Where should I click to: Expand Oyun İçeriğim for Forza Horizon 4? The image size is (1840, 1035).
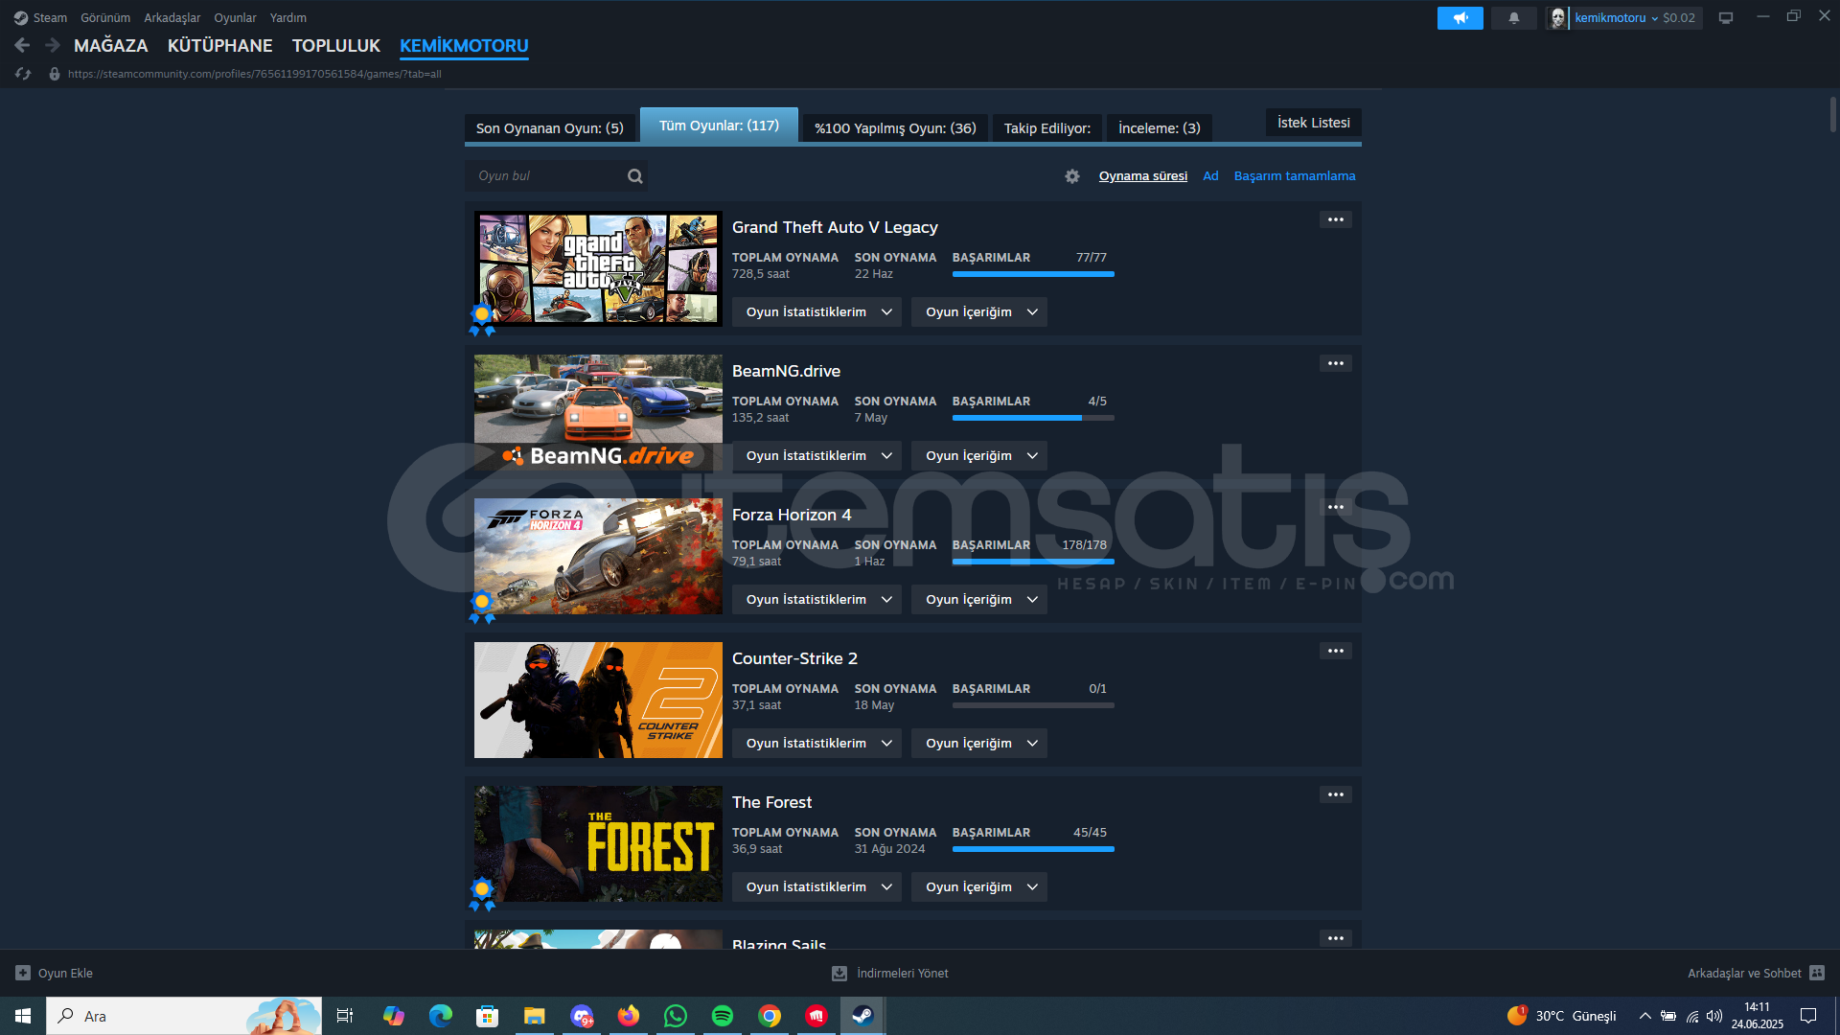979,600
